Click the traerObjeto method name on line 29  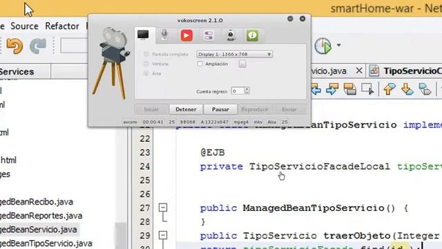coord(358,235)
